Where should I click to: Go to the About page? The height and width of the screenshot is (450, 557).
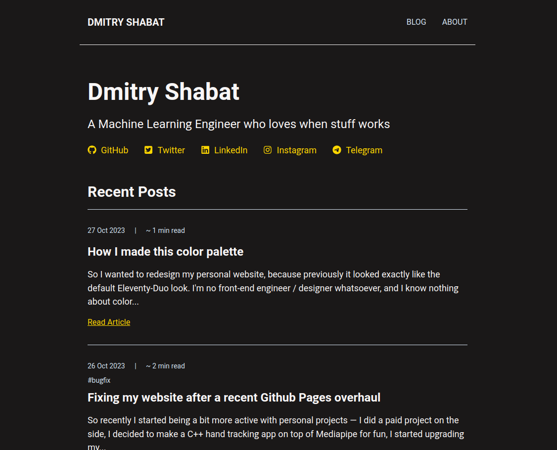click(455, 22)
